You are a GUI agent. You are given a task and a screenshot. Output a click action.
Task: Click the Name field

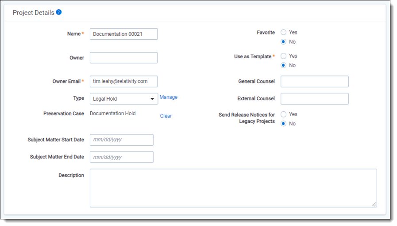click(123, 34)
